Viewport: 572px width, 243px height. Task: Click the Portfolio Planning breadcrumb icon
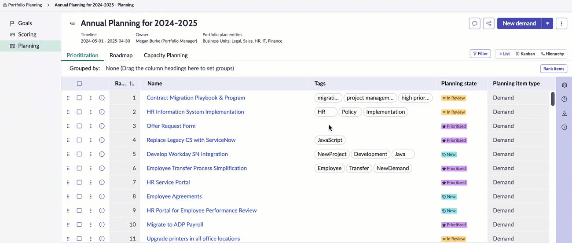[x=4, y=5]
